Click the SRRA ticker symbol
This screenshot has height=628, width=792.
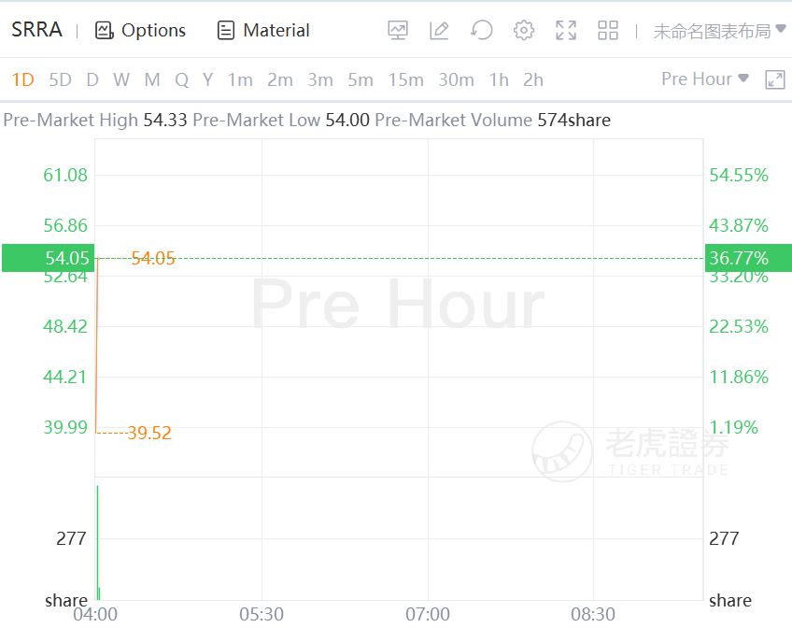pyautogui.click(x=36, y=30)
